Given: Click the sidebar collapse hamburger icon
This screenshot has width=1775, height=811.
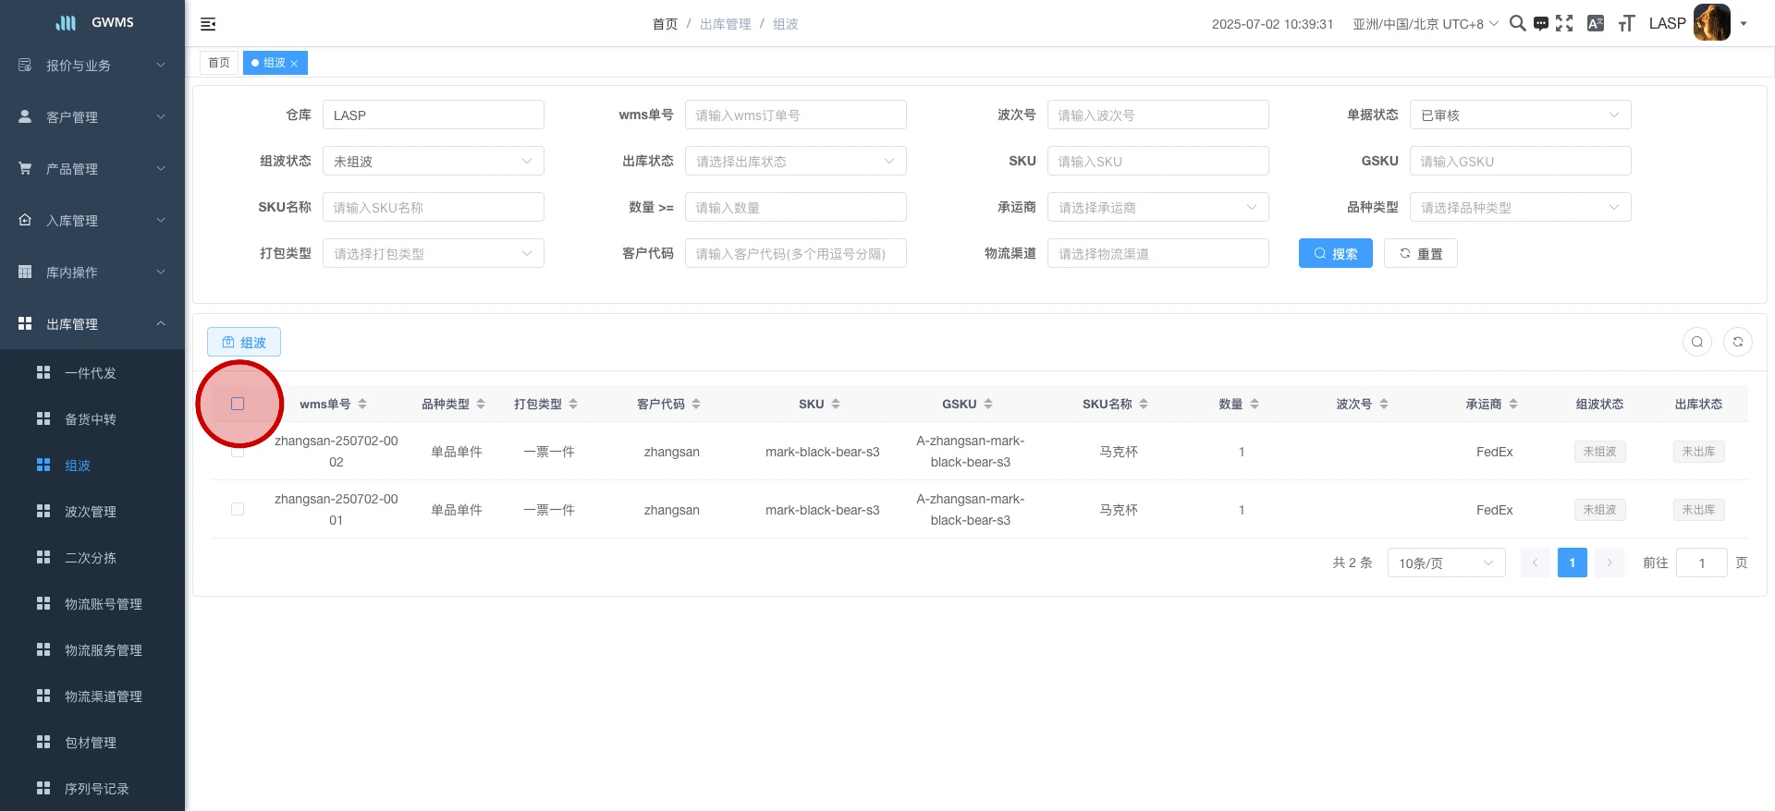Looking at the screenshot, I should 208,24.
